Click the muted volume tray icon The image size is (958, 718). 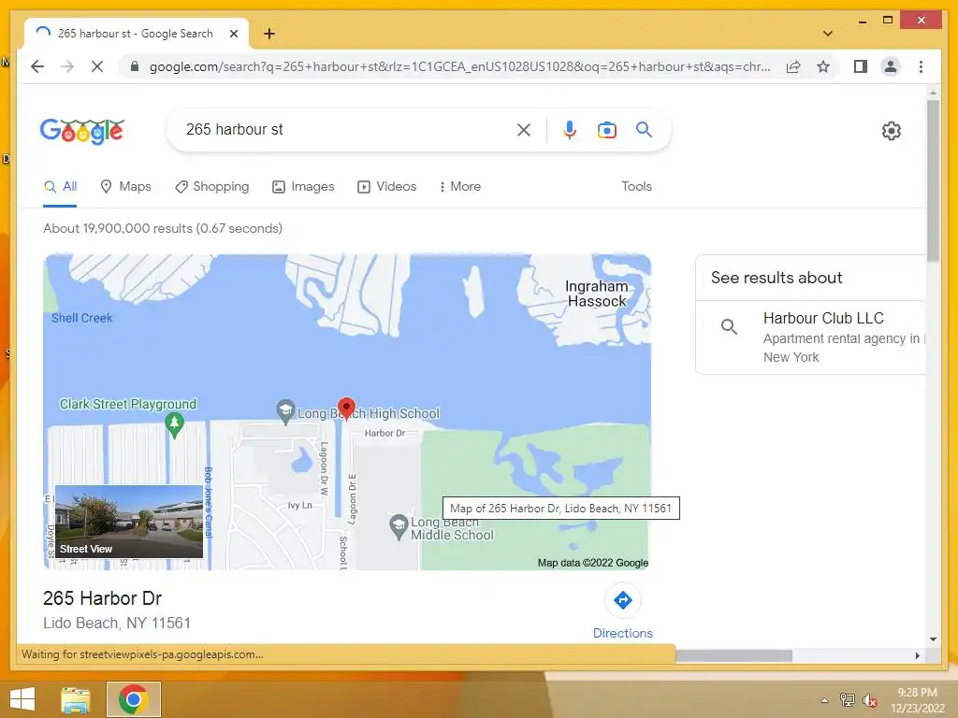pos(869,700)
